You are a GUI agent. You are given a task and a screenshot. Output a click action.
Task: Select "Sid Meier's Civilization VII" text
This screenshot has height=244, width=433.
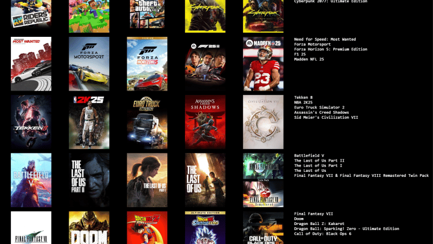point(326,117)
